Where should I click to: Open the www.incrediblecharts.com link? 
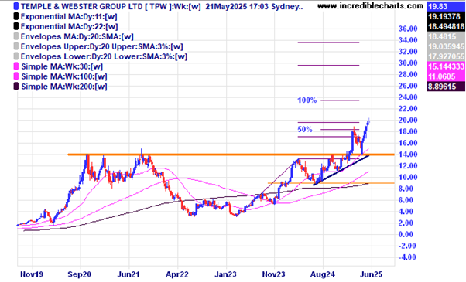coord(370,6)
